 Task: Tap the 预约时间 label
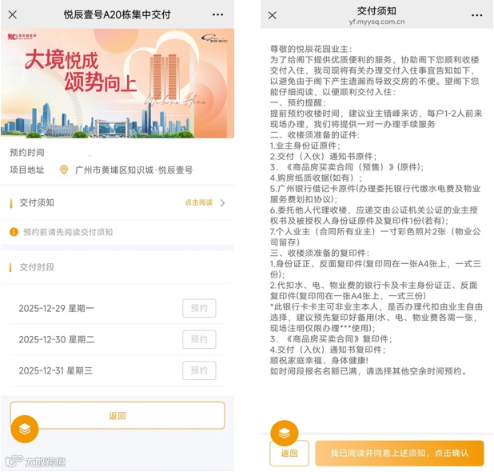[x=27, y=153]
